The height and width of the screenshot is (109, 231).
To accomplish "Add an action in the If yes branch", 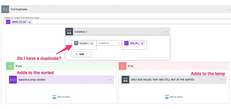I will coord(61,97).
